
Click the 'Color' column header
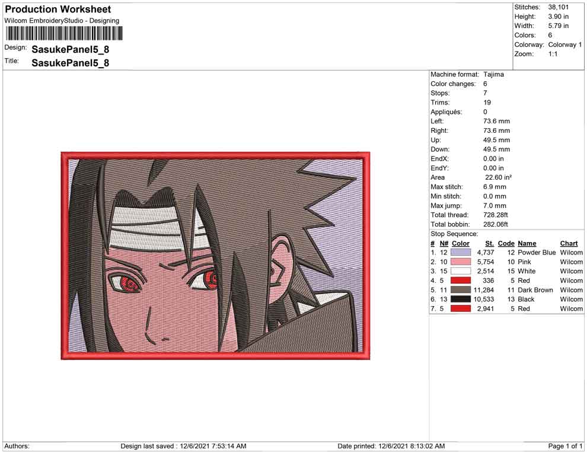[x=461, y=243]
